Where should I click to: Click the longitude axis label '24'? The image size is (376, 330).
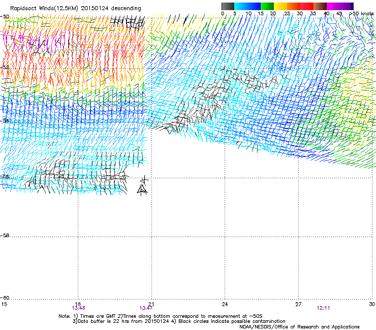(x=225, y=304)
